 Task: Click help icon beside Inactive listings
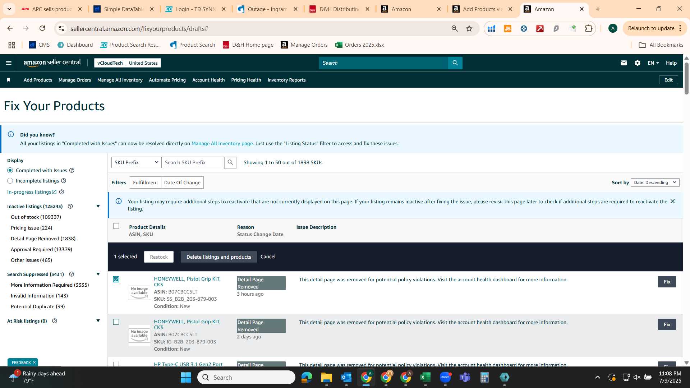point(70,206)
